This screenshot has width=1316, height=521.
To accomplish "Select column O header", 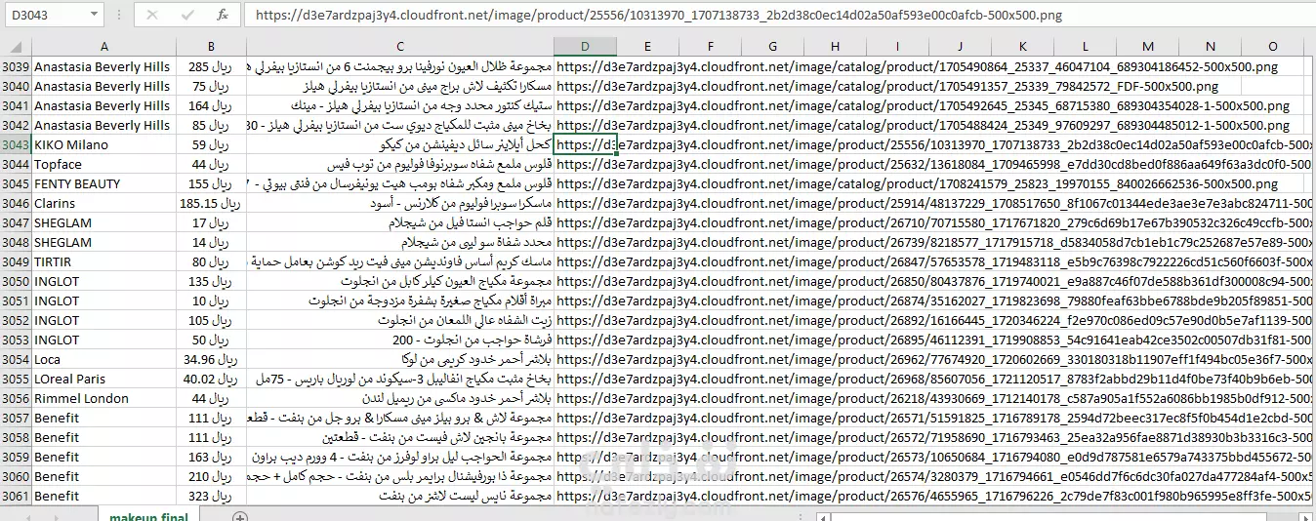I will (1272, 47).
